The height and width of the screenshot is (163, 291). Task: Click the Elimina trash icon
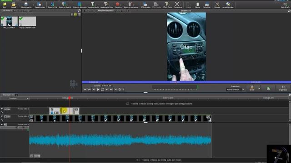click(197, 5)
